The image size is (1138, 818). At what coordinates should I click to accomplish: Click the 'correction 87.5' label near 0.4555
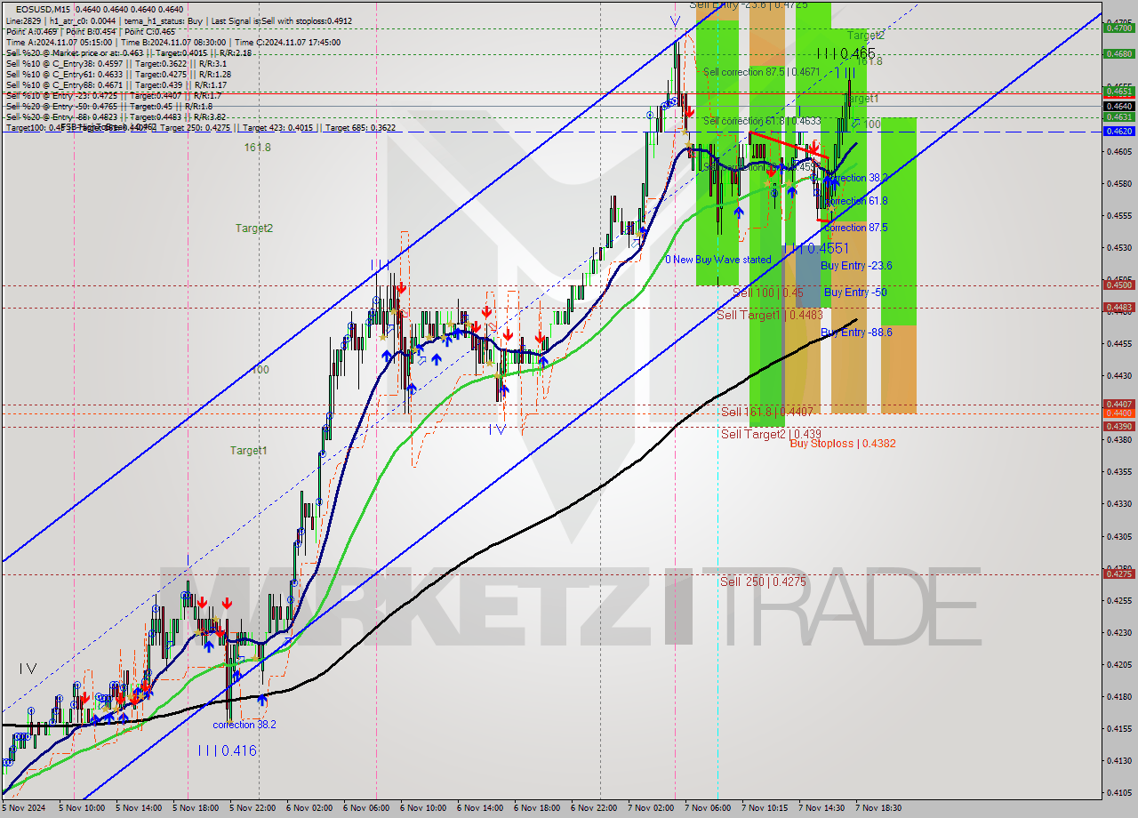855,228
